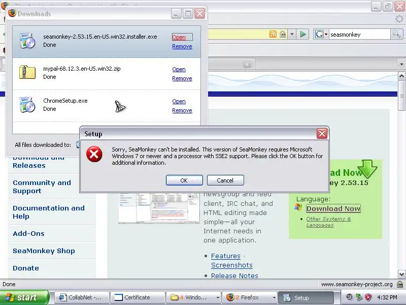Open the Windows Start menu
This screenshot has width=406, height=305.
(x=24, y=297)
